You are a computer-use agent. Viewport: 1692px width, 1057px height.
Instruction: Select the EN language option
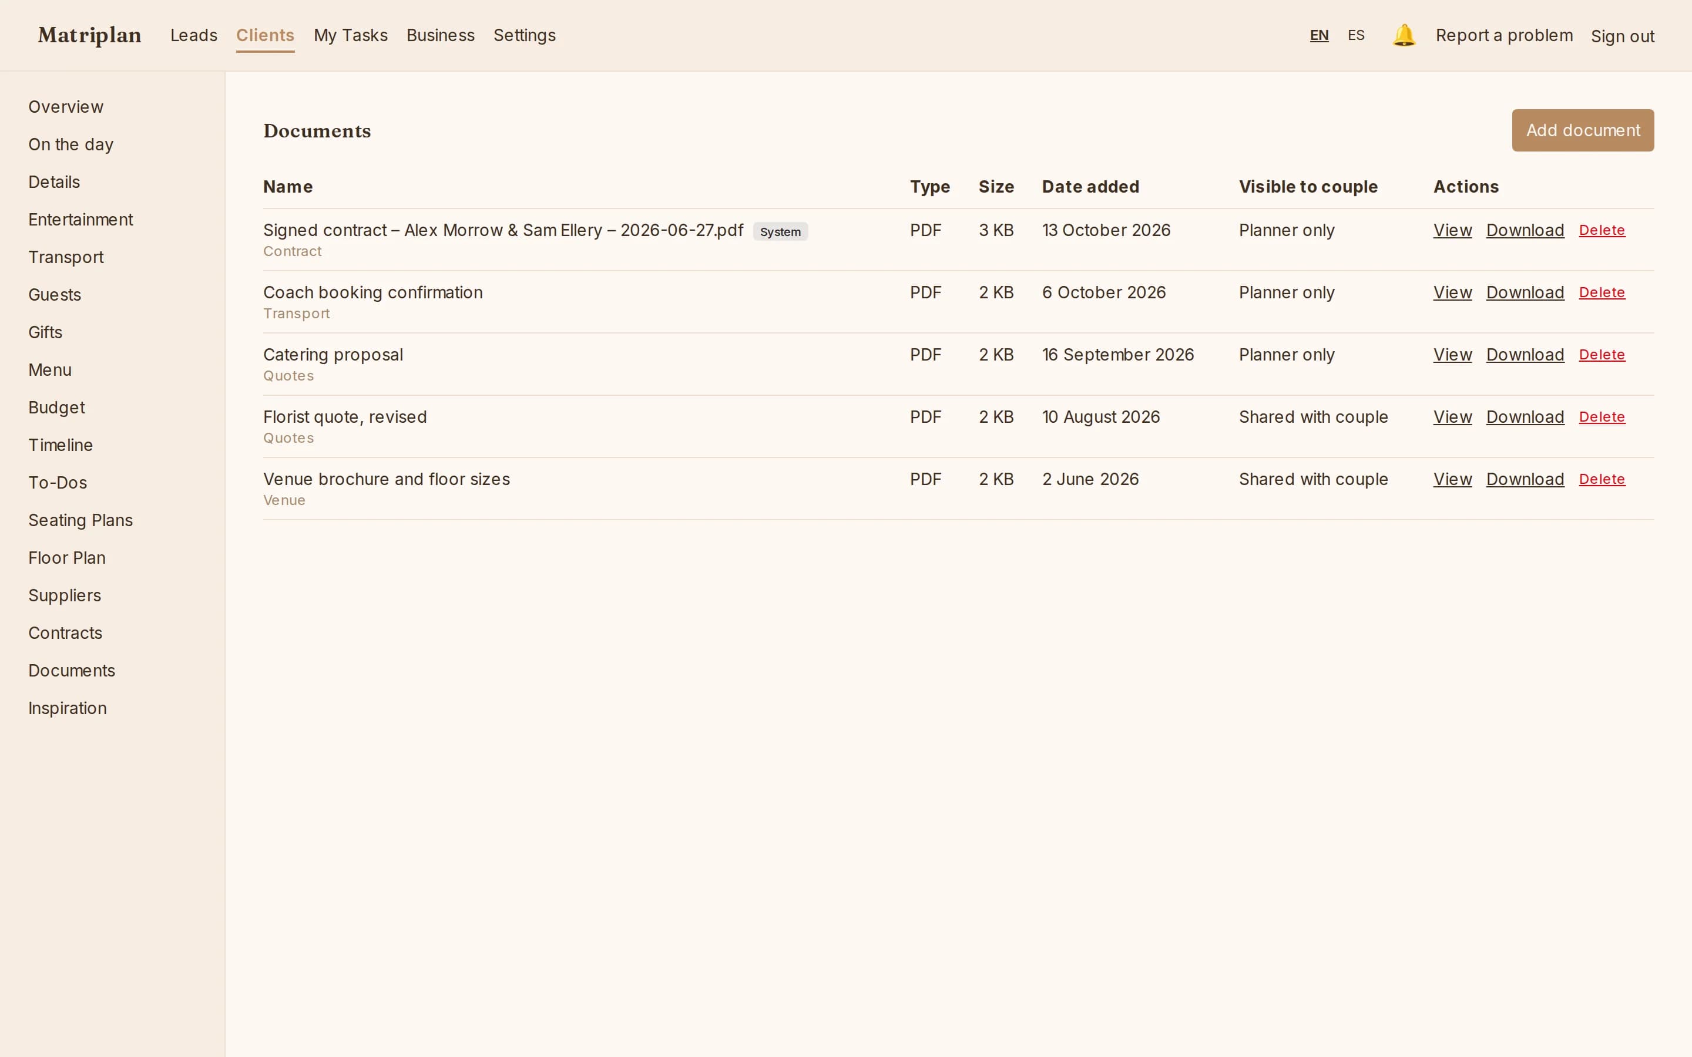[x=1318, y=35]
